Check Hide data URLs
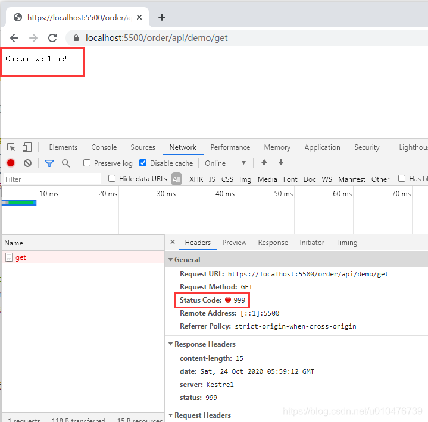 click(112, 178)
